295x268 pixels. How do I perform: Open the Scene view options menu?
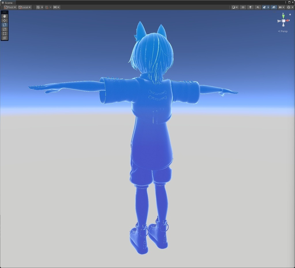point(285,2)
